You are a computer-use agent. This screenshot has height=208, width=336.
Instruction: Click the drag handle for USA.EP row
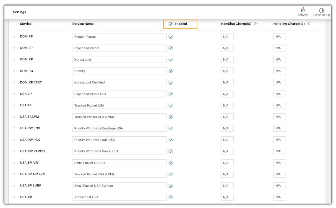pyautogui.click(x=14, y=94)
